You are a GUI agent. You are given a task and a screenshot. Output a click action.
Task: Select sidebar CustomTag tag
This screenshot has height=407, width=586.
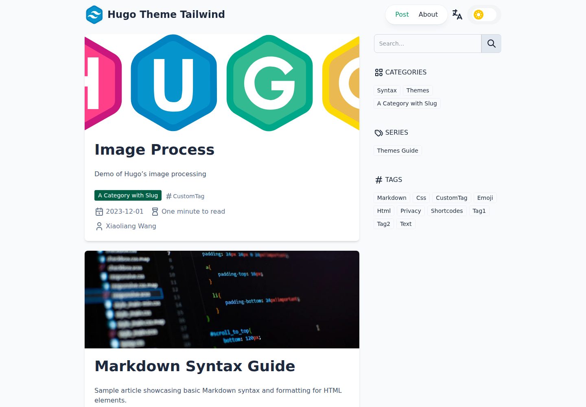click(451, 198)
